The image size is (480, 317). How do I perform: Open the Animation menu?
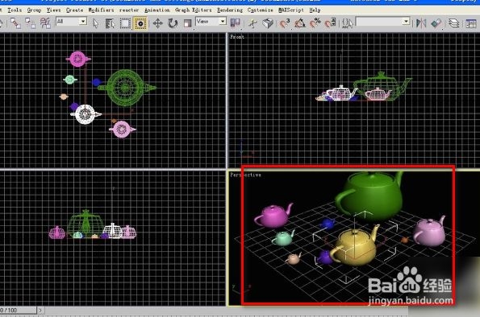tap(157, 10)
